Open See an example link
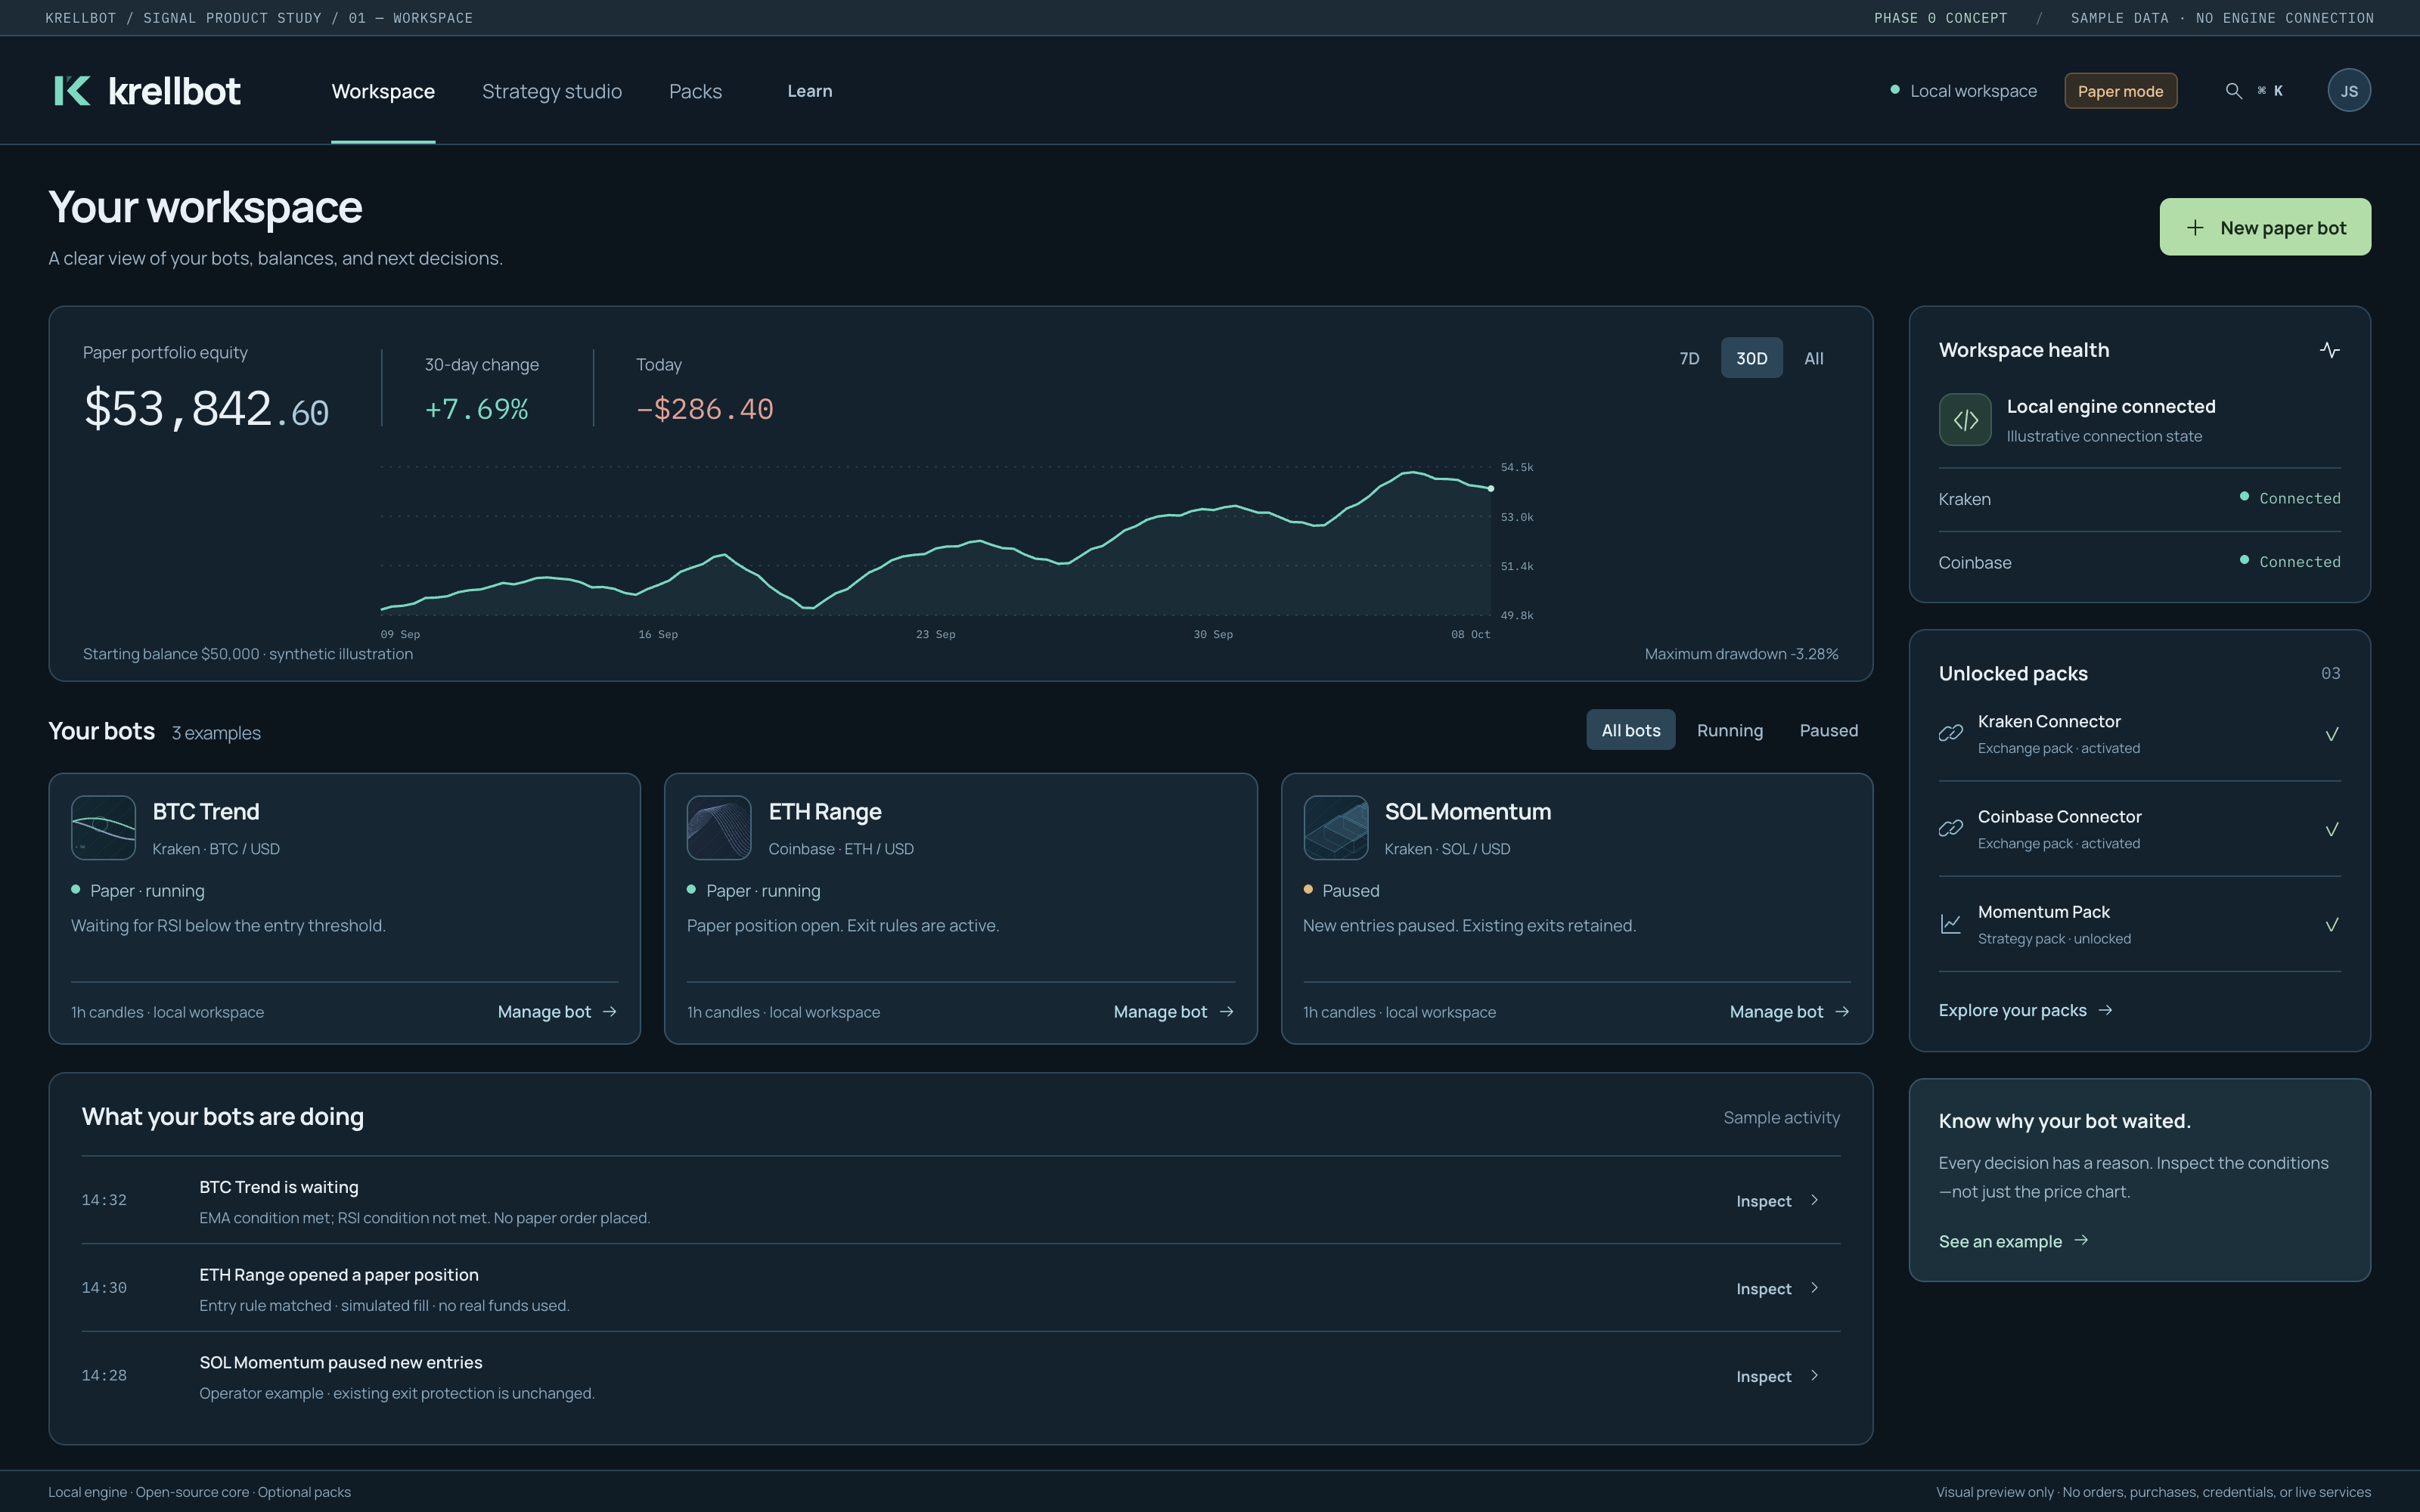2420x1512 pixels. (x=2014, y=1241)
